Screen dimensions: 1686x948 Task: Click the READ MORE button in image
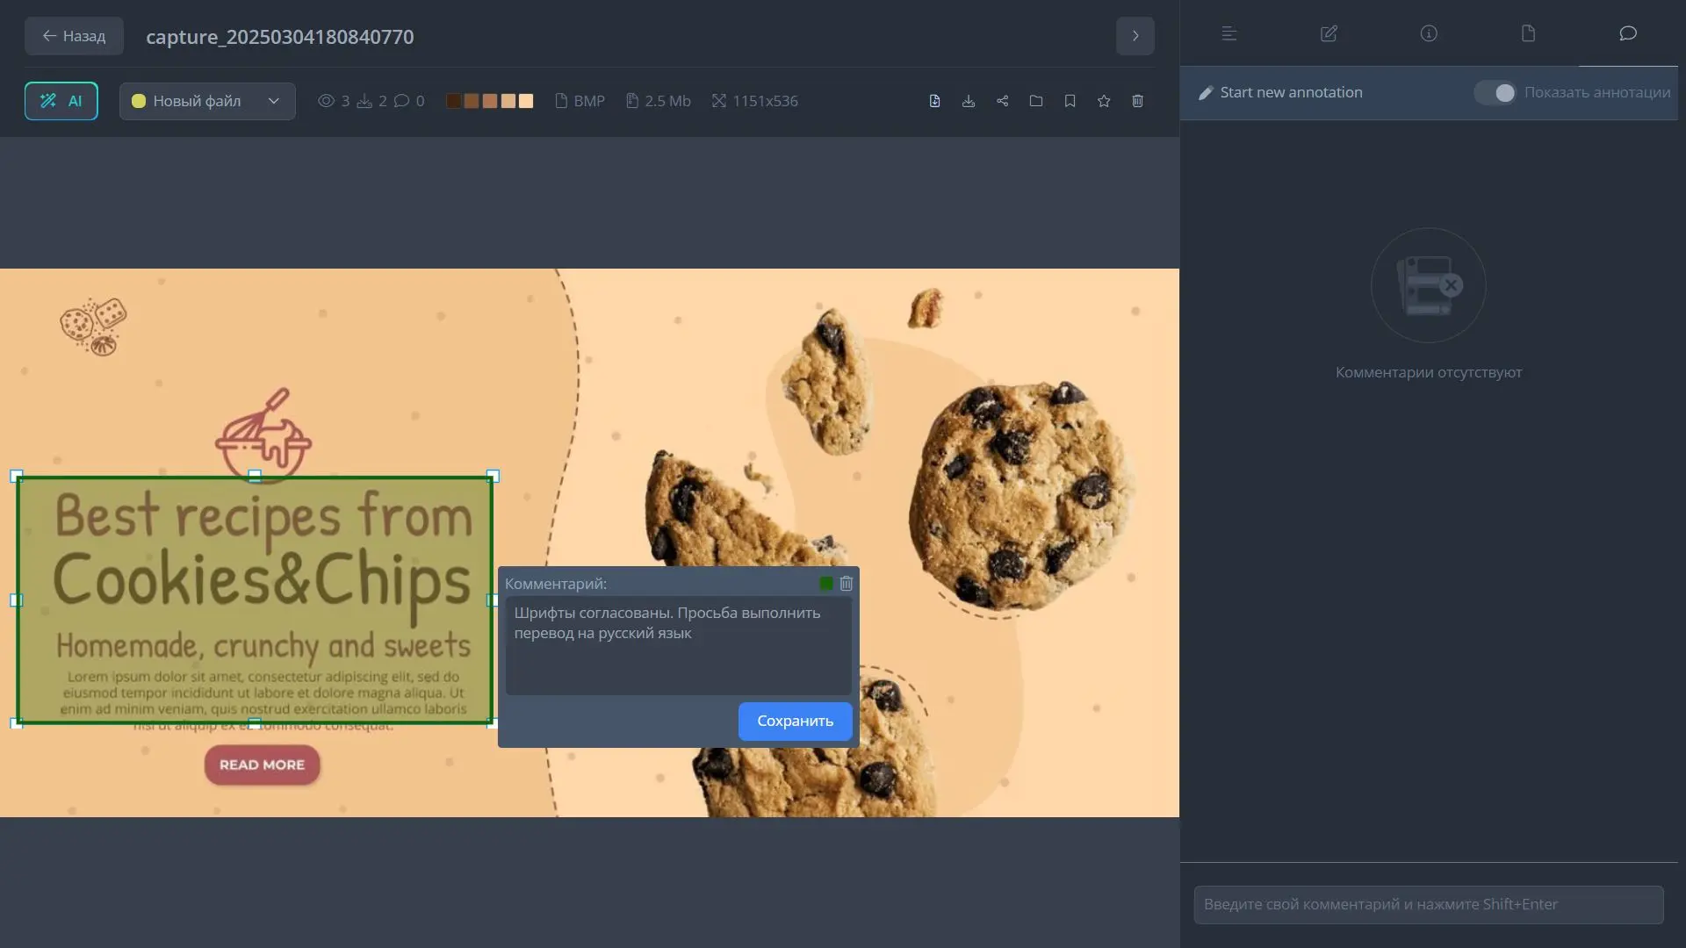tap(262, 765)
